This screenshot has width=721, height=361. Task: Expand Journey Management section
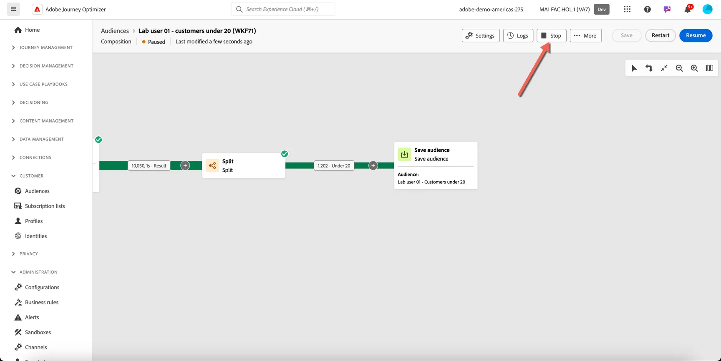[42, 48]
